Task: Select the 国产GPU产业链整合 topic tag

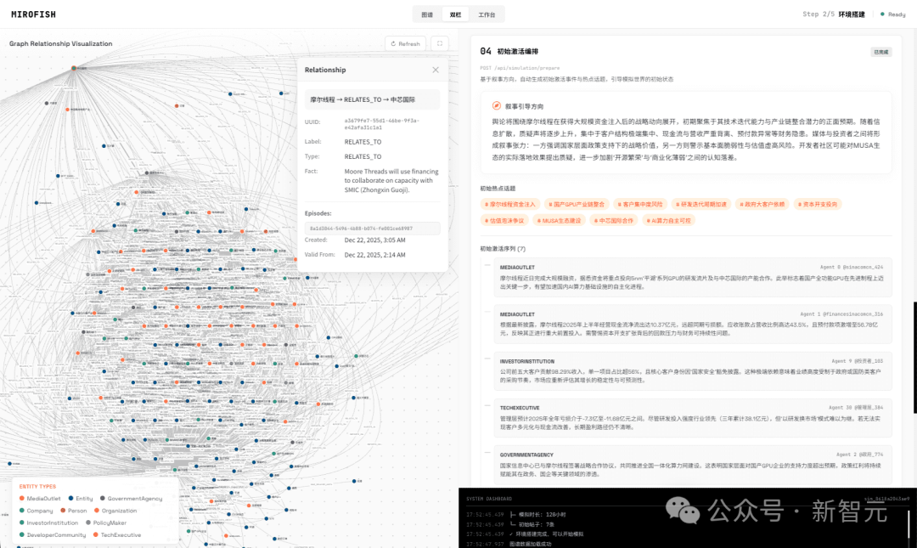Action: [x=577, y=205]
